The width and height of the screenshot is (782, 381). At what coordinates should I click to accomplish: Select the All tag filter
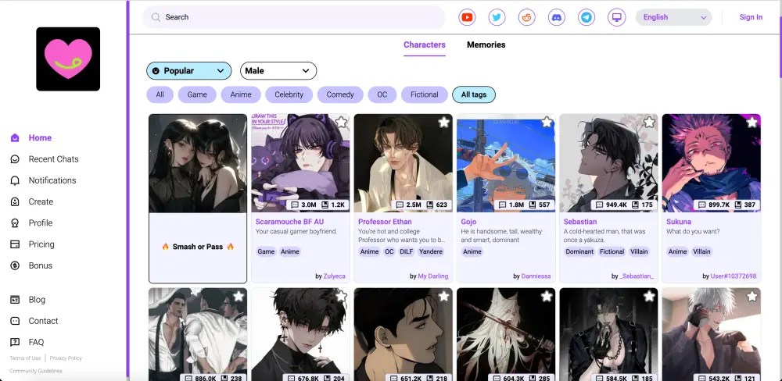tap(160, 94)
